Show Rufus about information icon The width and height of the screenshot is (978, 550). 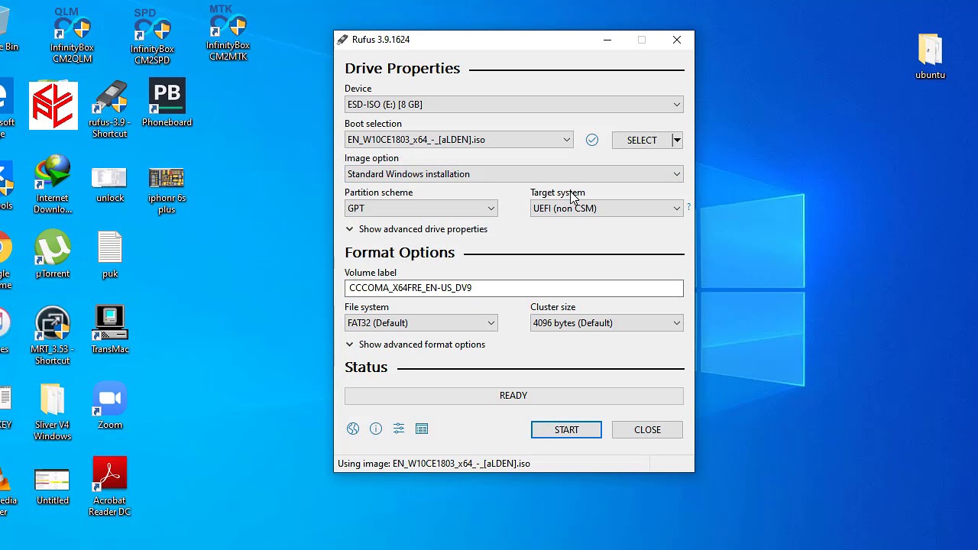[x=376, y=429]
